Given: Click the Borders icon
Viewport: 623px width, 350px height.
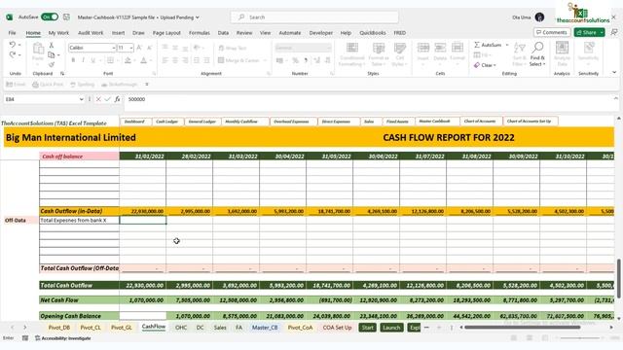Looking at the screenshot, I should [x=110, y=60].
